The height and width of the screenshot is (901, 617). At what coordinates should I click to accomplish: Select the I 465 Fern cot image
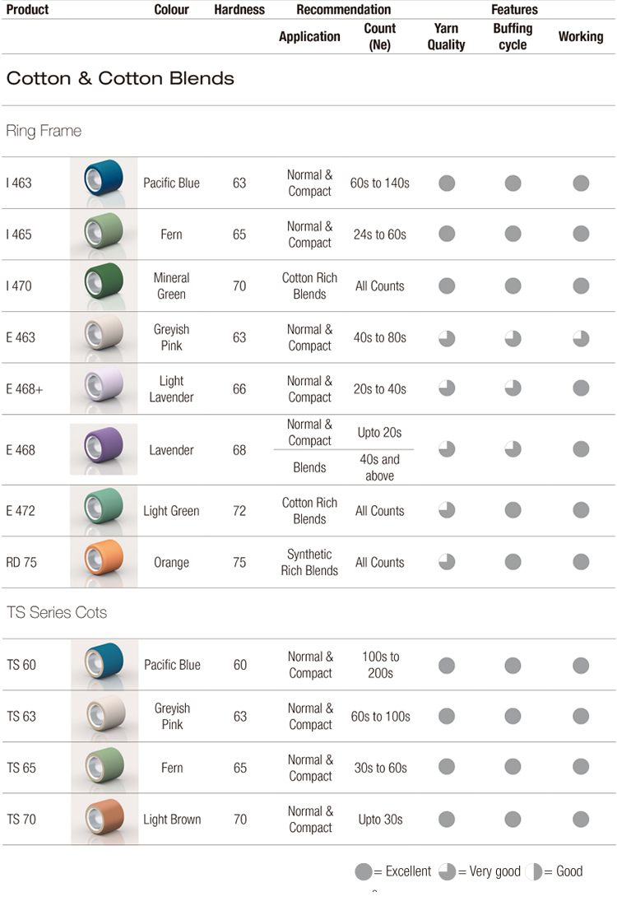coord(104,234)
